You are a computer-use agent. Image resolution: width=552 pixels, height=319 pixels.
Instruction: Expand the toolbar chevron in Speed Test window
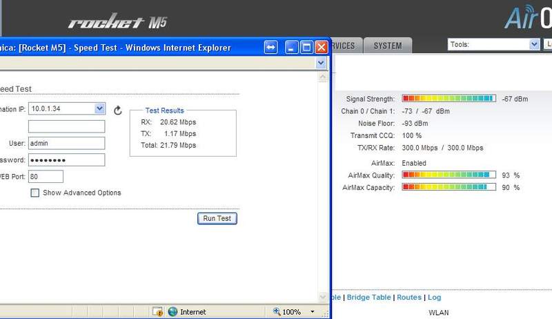(x=321, y=63)
